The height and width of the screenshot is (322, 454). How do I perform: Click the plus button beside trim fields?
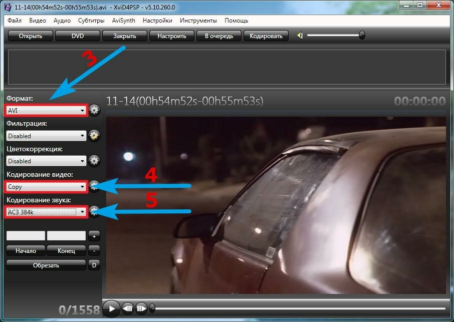point(94,236)
